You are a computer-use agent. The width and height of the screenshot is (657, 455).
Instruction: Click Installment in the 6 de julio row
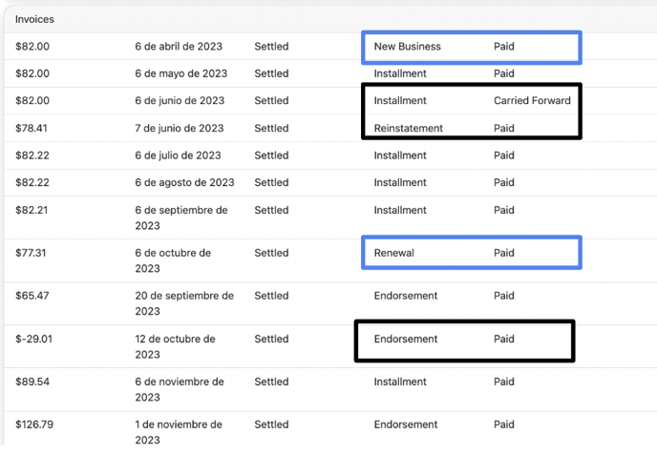(x=400, y=155)
